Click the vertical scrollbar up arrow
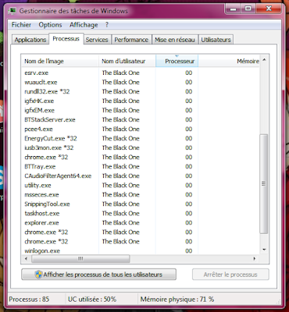 [x=264, y=60]
